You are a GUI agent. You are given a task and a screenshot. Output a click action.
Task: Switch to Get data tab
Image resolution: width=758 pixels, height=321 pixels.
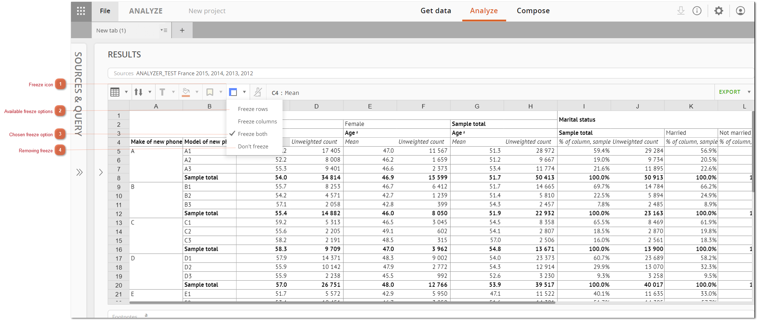(x=436, y=11)
